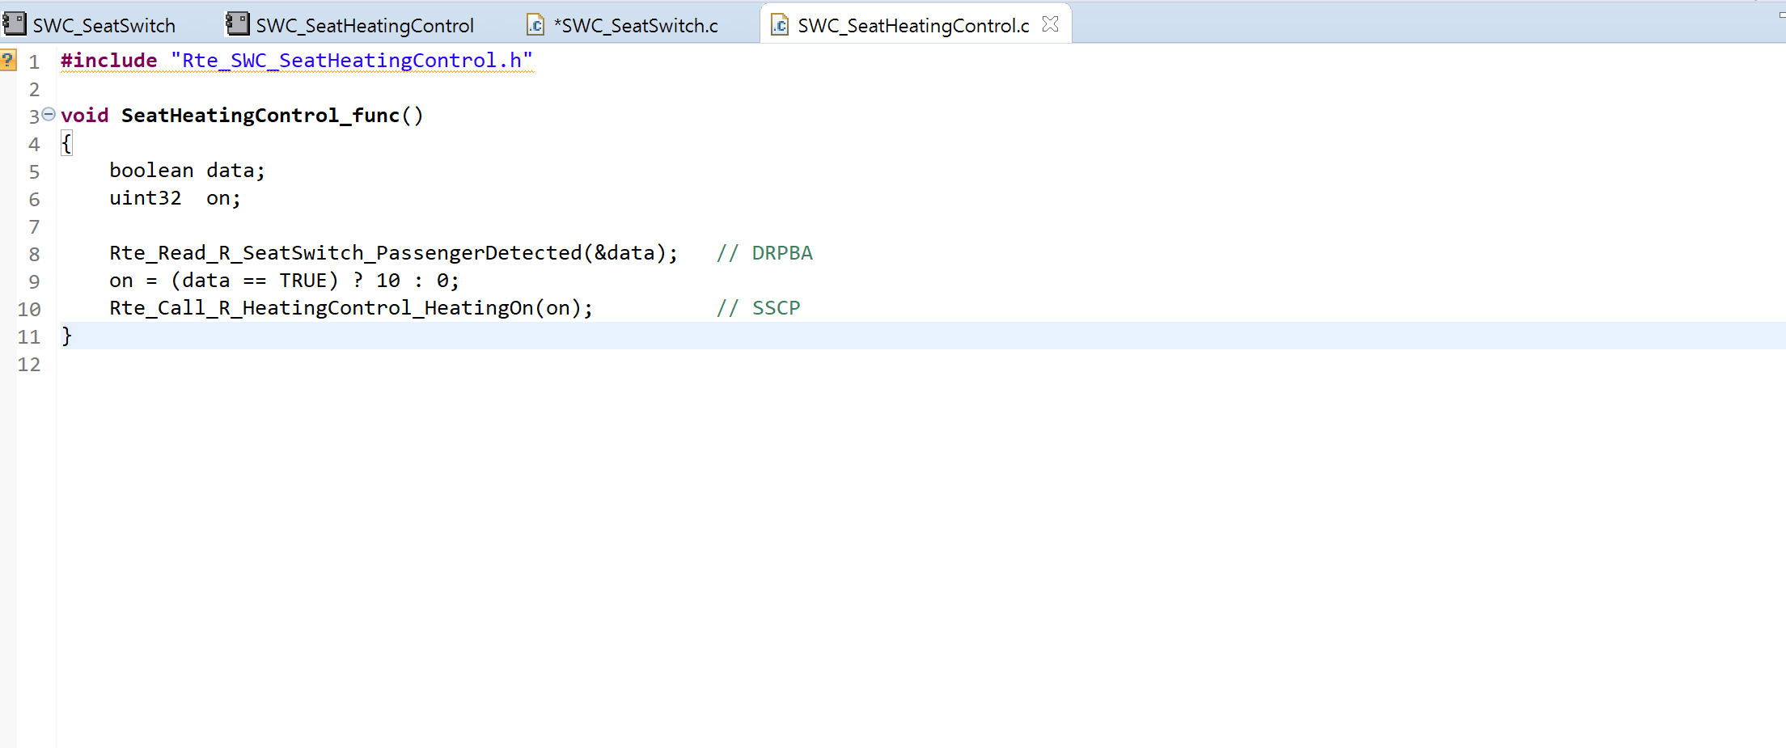Close the SWC_SeatHeatingControl.c editor tab

[x=1050, y=24]
